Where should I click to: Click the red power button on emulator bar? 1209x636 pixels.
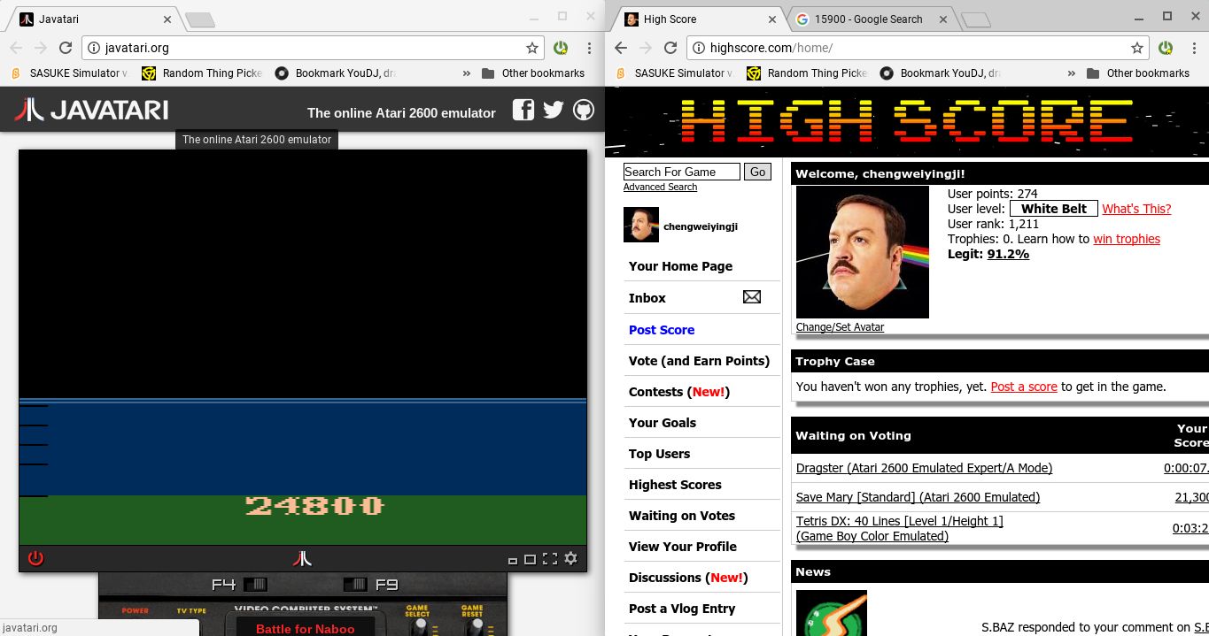35,558
